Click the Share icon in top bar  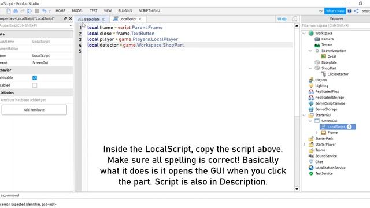(357, 11)
